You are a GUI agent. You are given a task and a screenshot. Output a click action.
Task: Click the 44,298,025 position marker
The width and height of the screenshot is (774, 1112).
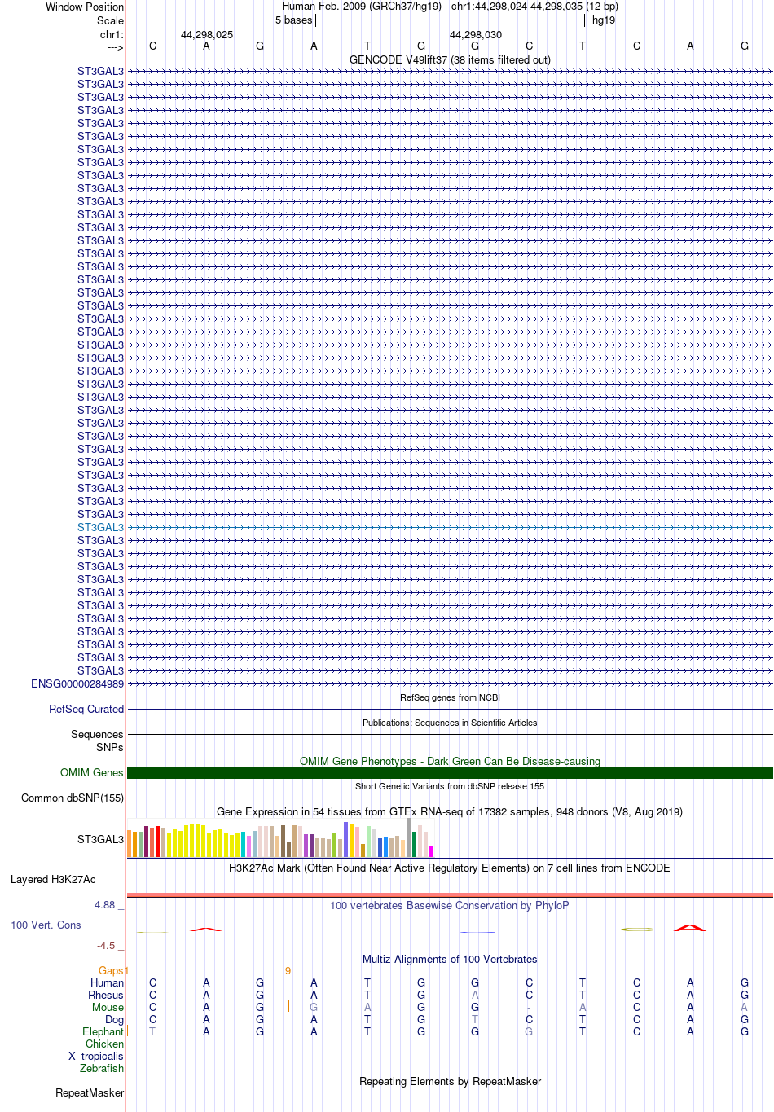(207, 34)
